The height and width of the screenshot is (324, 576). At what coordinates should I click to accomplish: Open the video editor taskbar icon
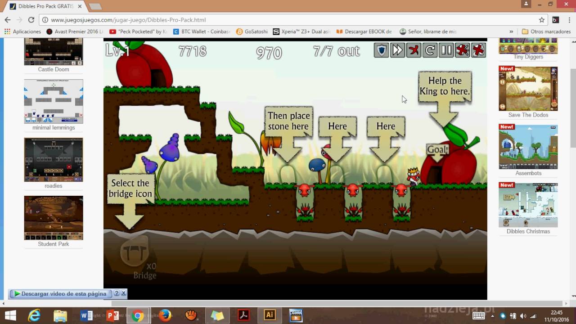pos(296,315)
